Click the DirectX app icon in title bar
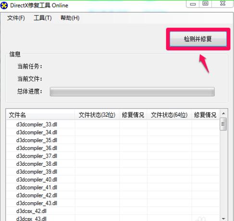234x221 pixels. click(x=4, y=5)
